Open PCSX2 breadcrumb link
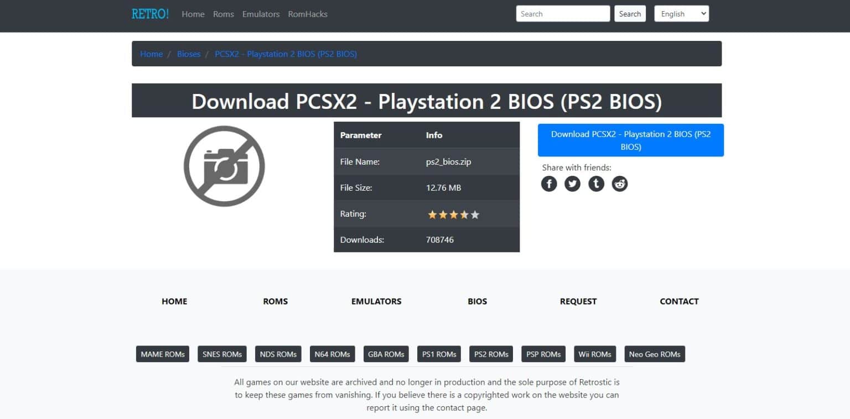 pyautogui.click(x=286, y=54)
